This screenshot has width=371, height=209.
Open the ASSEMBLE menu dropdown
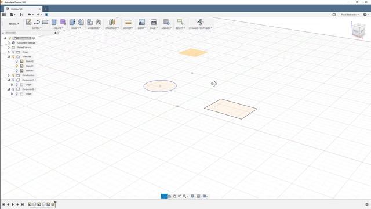(x=94, y=28)
